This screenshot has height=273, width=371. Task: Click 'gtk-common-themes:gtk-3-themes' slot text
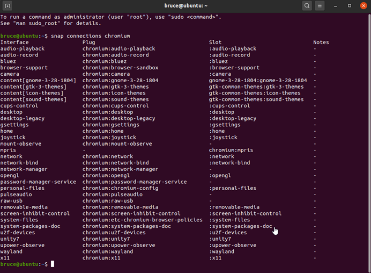click(256, 87)
